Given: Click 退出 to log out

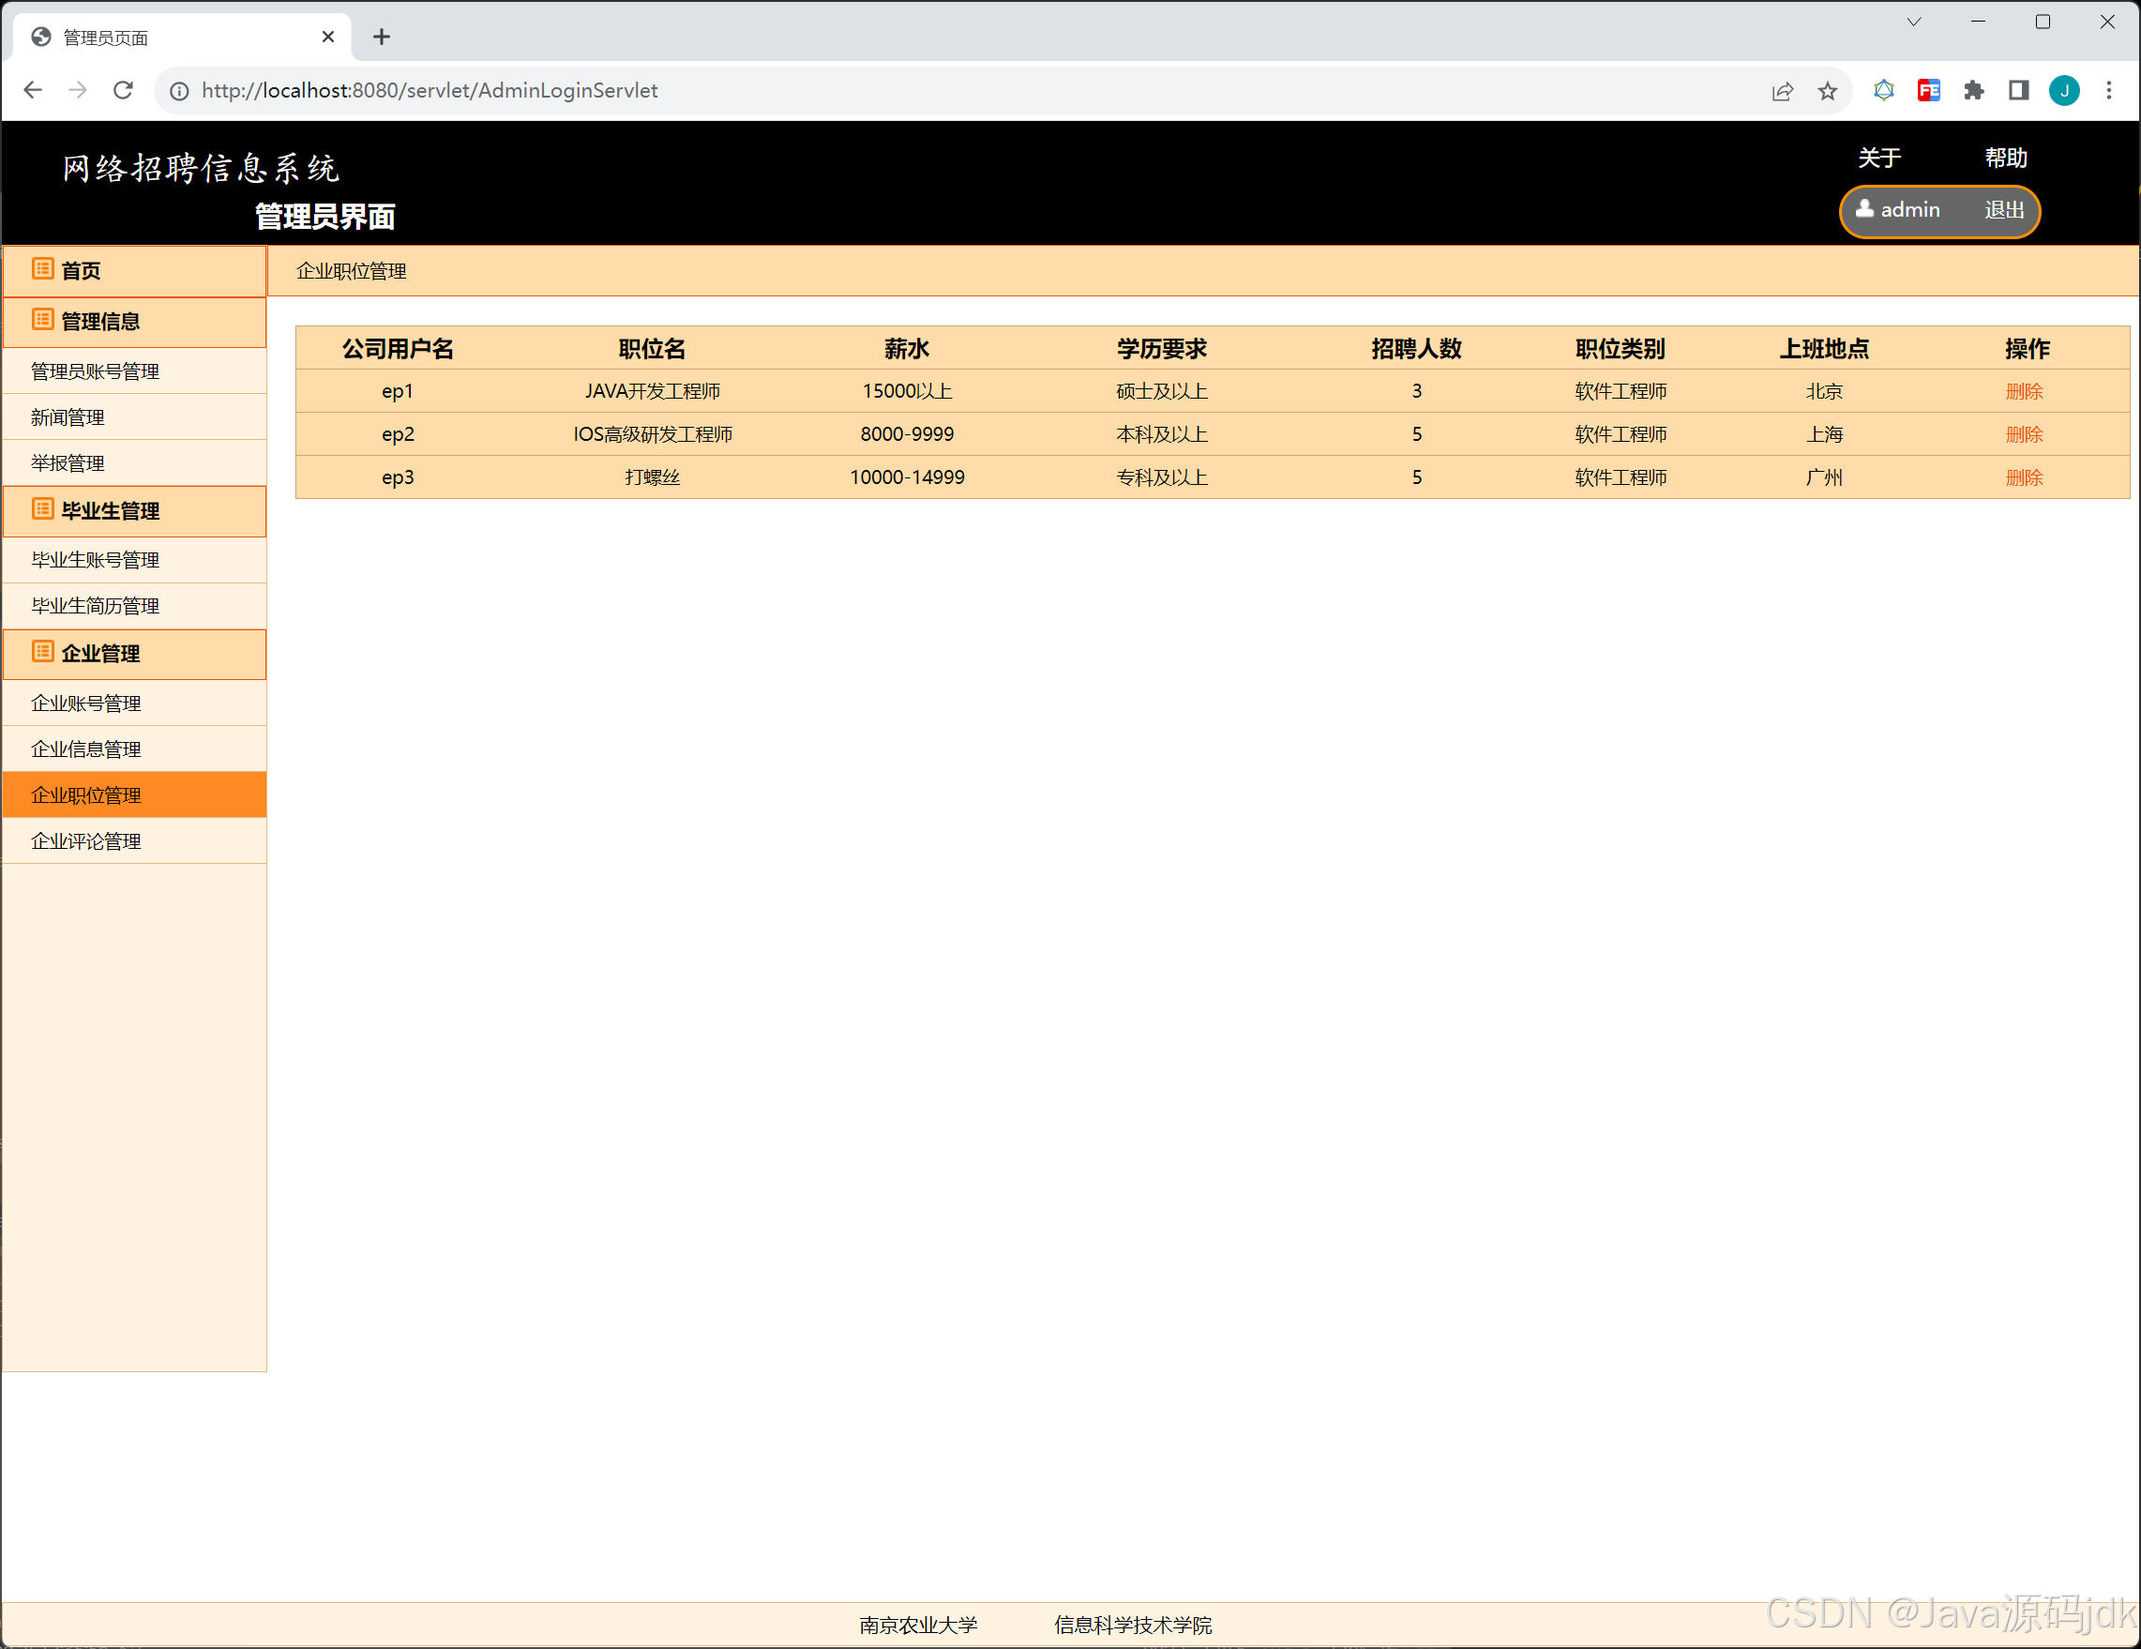Looking at the screenshot, I should click(x=2003, y=210).
